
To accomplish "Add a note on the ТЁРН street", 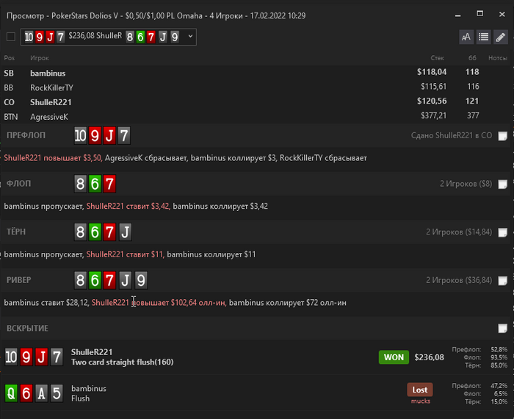I will click(502, 232).
